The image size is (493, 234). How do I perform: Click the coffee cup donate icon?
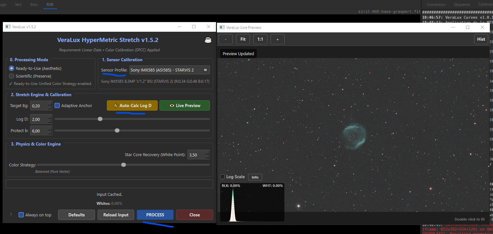point(208,40)
